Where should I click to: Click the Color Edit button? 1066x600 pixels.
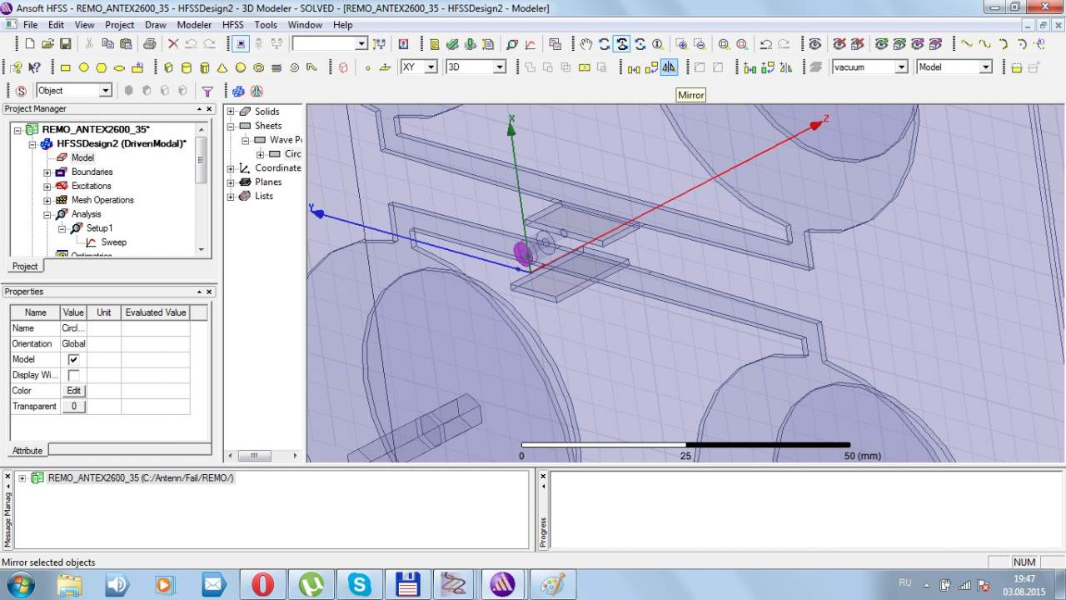click(x=73, y=391)
